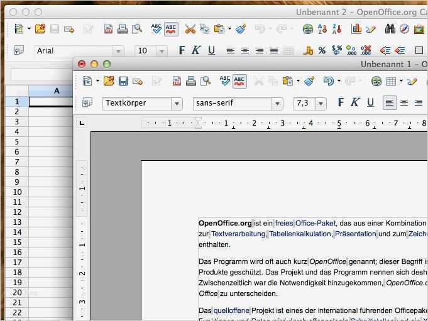Apply percent format in Calc
Viewport: 428px width, 321px height.
322,50
